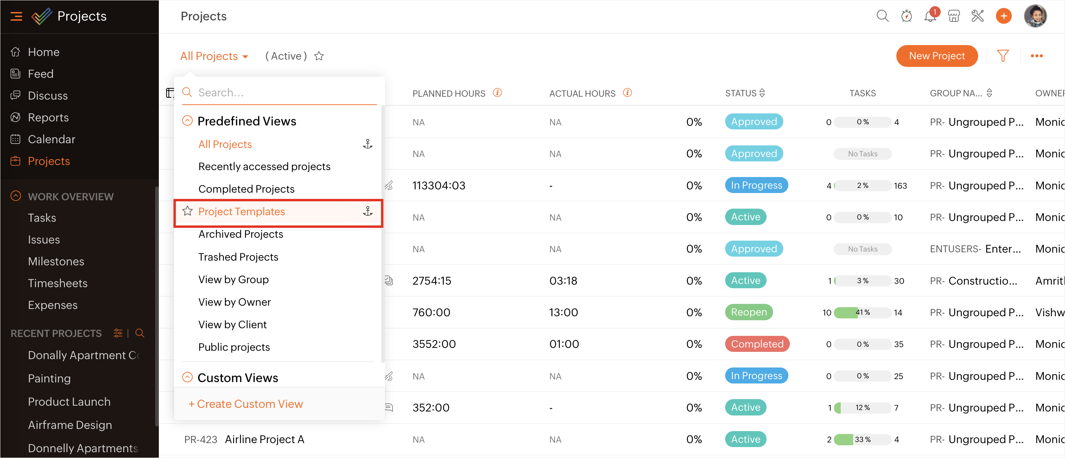Screen dimensions: 1065x458
Task: Toggle favorite star next to Active view
Action: coord(319,56)
